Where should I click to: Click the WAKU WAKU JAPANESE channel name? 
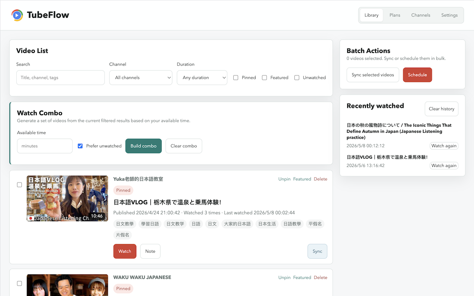coord(142,277)
